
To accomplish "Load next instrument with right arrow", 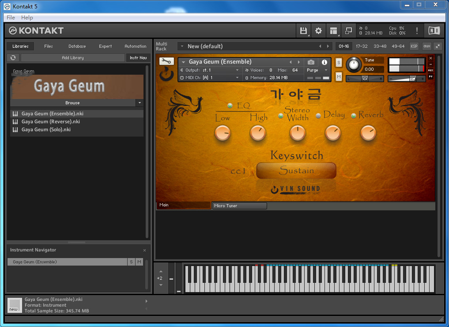I will pos(298,62).
